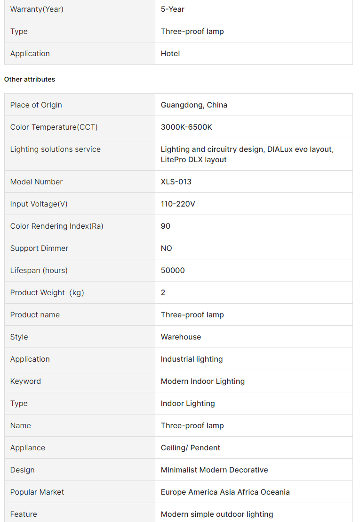Image resolution: width=360 pixels, height=522 pixels.
Task: Click the "Ceiling/ Pendent" appliance value
Action: [191, 447]
